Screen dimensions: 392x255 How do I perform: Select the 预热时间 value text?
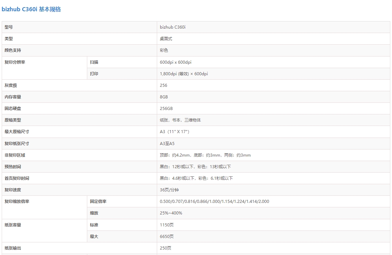click(x=195, y=167)
